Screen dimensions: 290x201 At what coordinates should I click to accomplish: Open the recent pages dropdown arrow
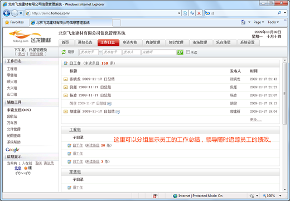click(x=21, y=13)
